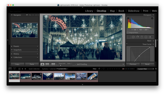Hide filmstrip with bottom arrow
This screenshot has height=95, width=165.
[x=82, y=85]
